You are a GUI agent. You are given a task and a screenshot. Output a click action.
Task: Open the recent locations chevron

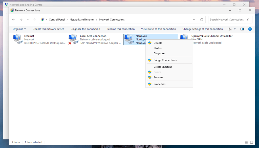[x=28, y=20]
